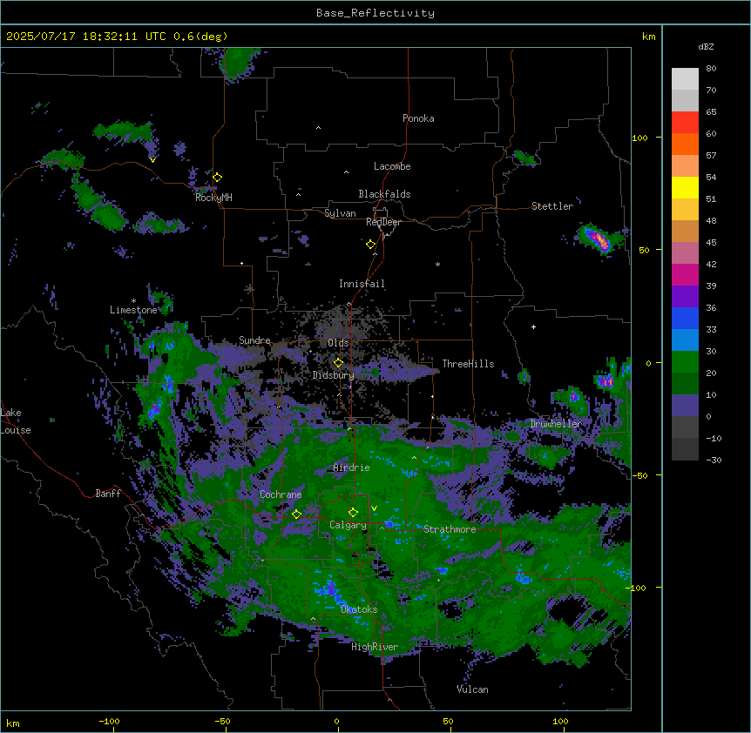Click the km unit label at bottom left

[13, 723]
